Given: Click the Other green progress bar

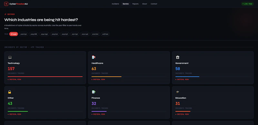Looking at the screenshot, I should [x=18, y=112].
